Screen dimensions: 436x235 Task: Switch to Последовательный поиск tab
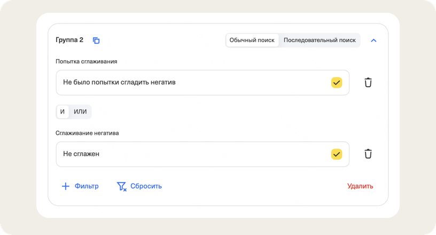[x=320, y=40]
